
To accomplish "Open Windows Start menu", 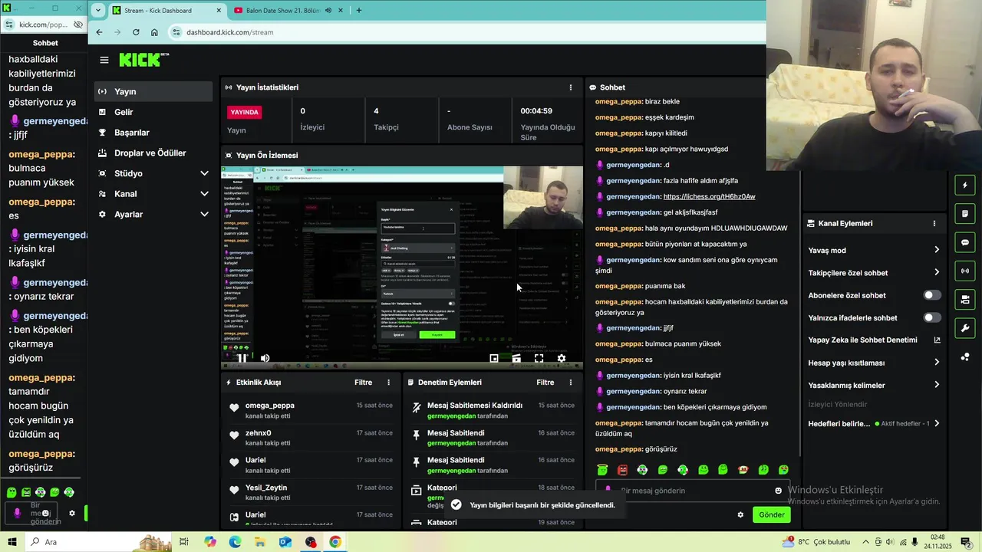I will (12, 542).
